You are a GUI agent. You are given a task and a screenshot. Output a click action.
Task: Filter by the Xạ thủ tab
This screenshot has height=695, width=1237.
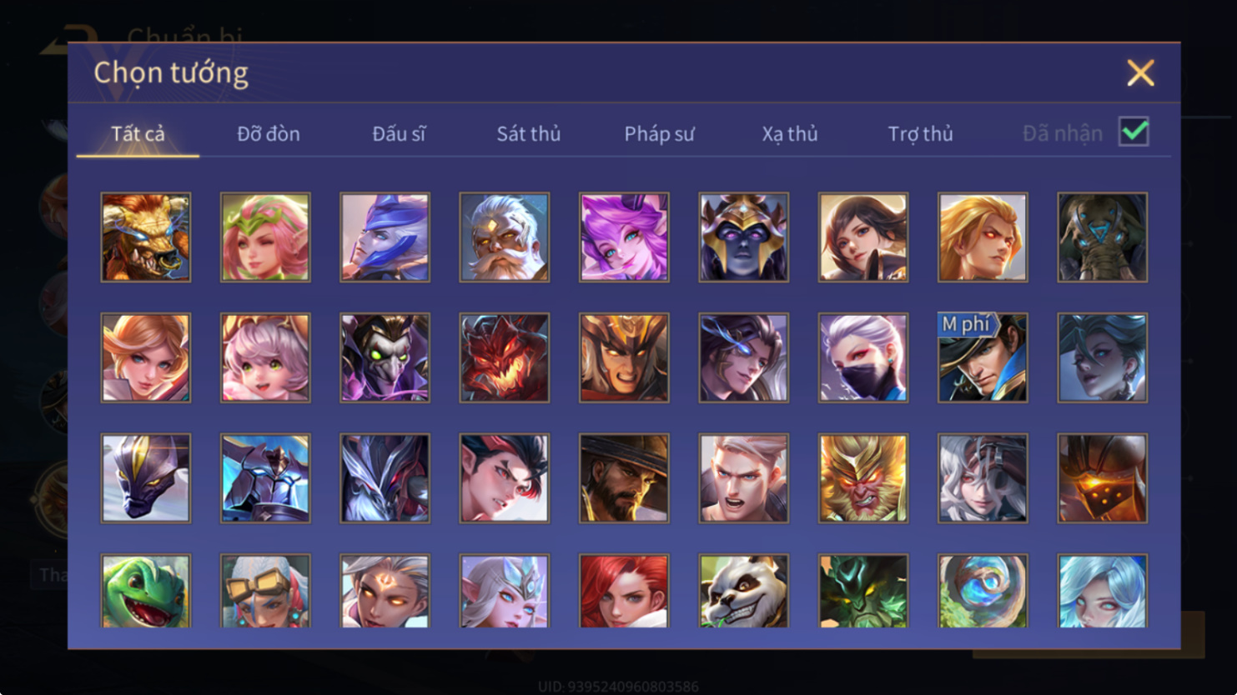[x=790, y=133]
